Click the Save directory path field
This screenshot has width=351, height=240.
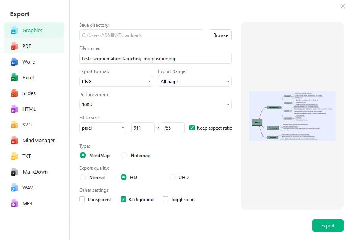click(141, 35)
